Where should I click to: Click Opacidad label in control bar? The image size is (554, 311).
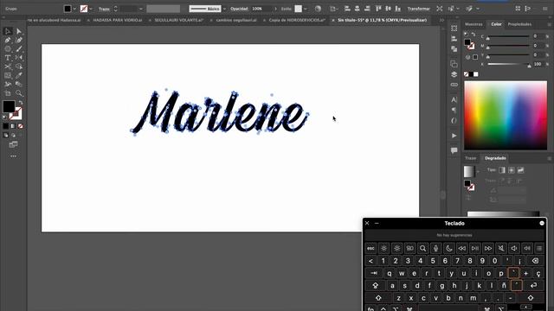pyautogui.click(x=239, y=9)
